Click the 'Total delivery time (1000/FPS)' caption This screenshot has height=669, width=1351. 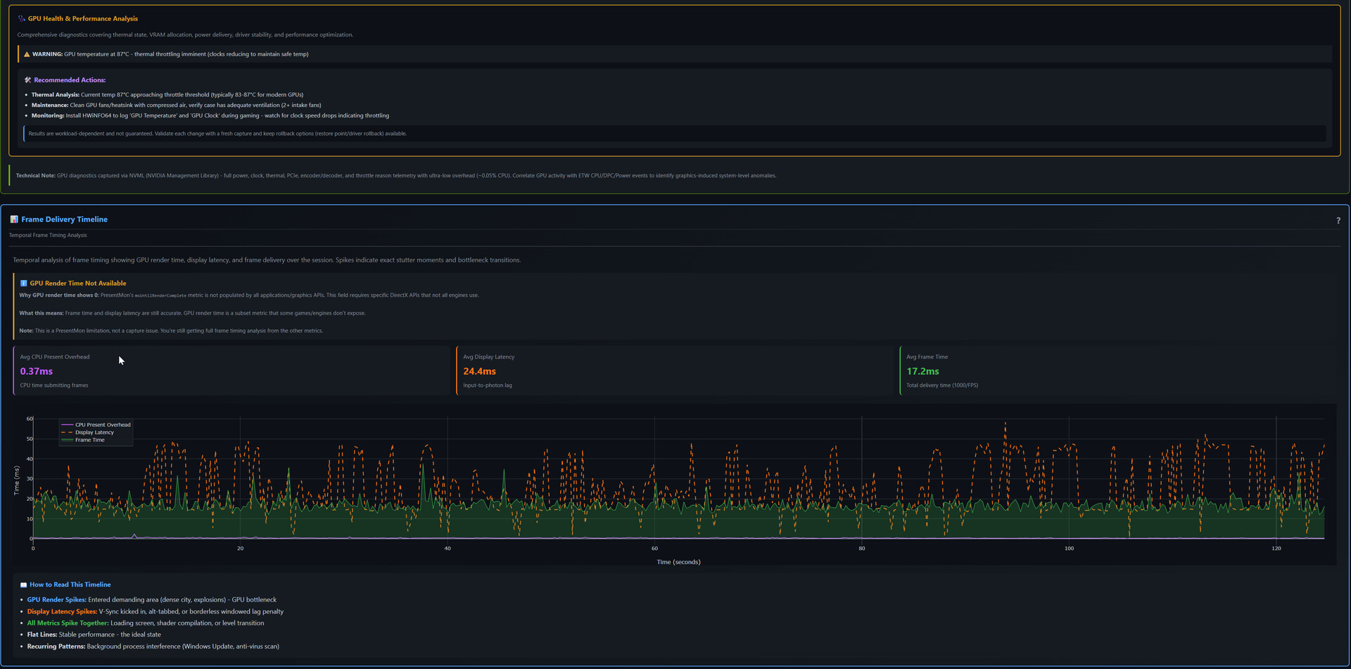pos(942,386)
